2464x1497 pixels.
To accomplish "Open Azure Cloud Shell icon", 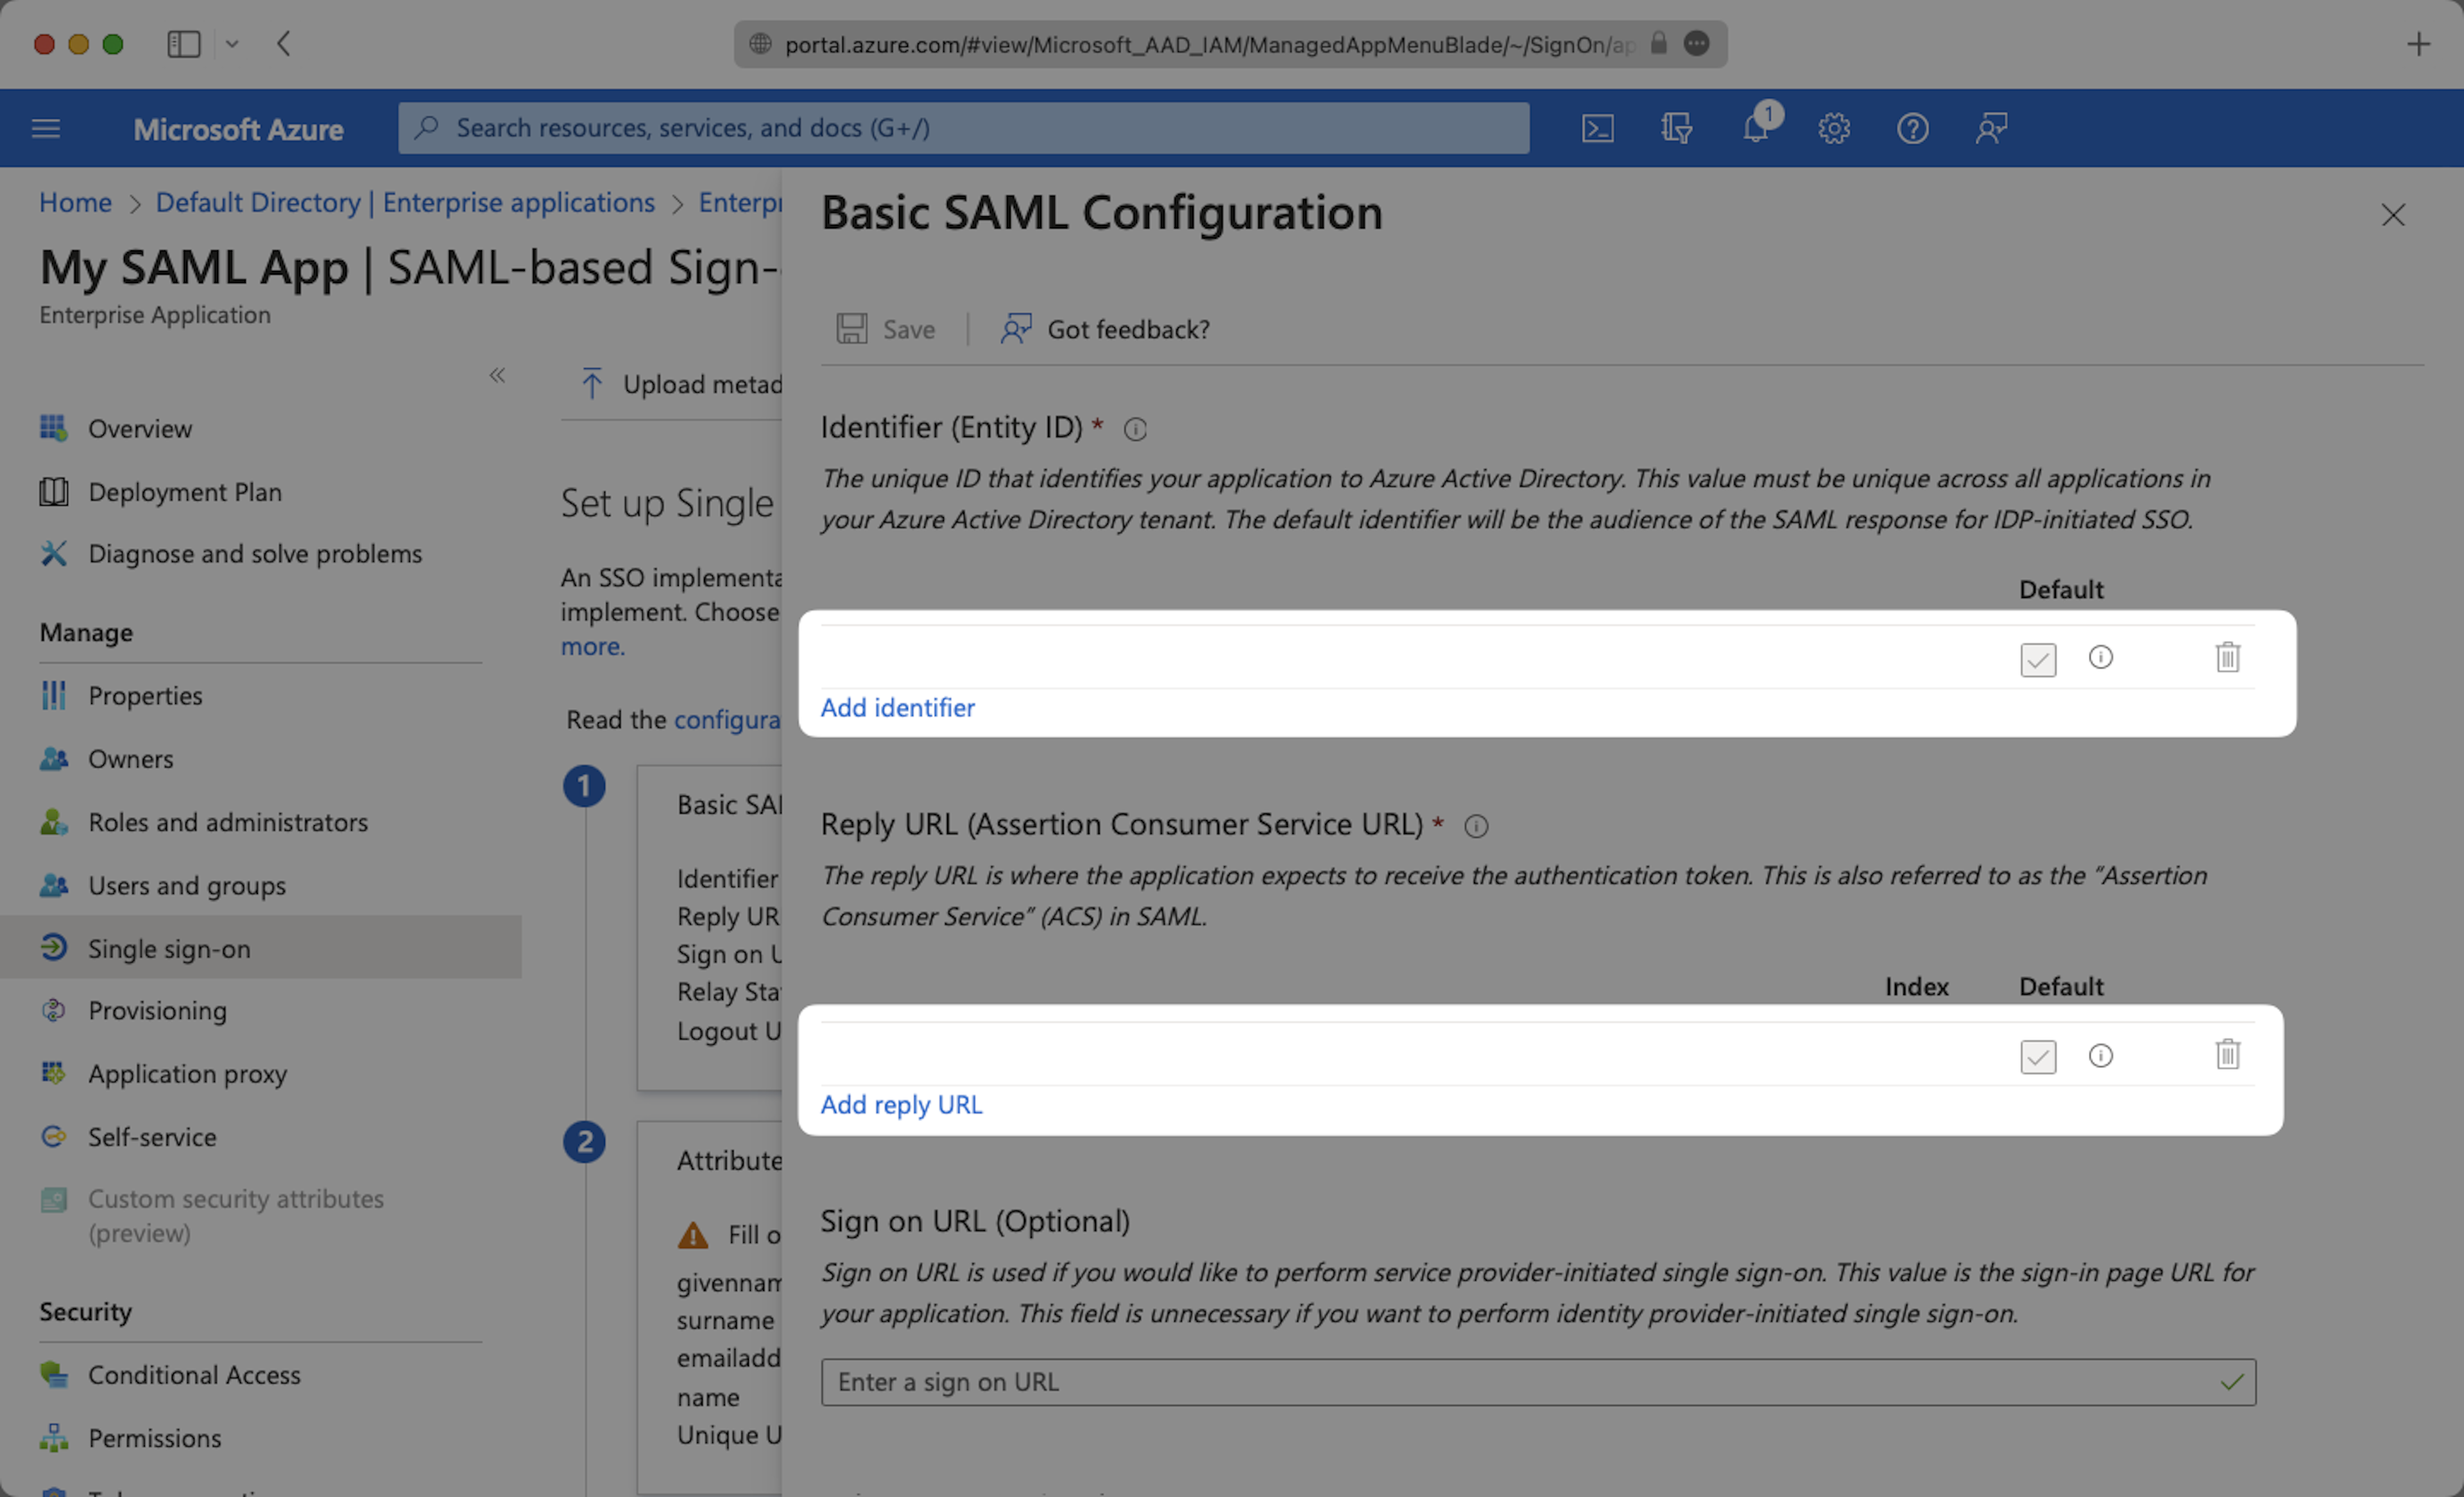I will [1597, 128].
